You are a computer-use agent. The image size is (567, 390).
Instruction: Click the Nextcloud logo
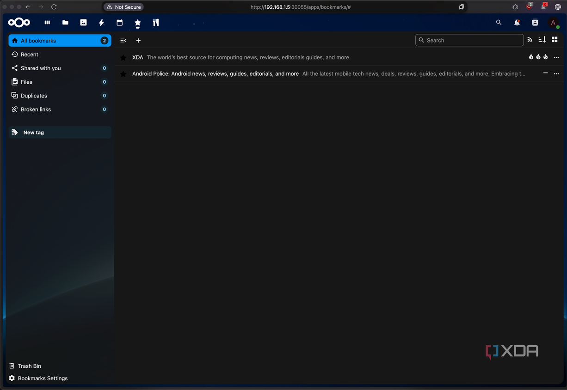19,22
